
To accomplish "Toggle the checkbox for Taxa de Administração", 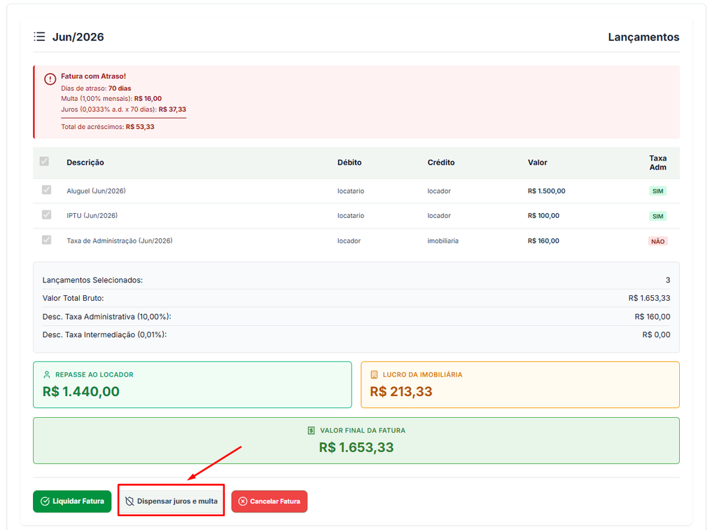I will (x=47, y=240).
